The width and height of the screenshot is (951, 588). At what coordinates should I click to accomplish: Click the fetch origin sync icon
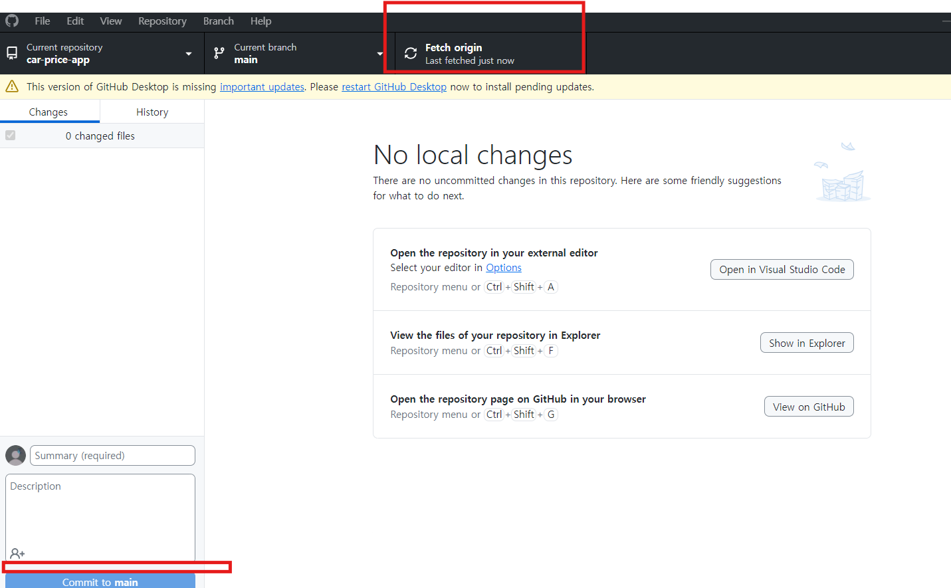tap(411, 53)
